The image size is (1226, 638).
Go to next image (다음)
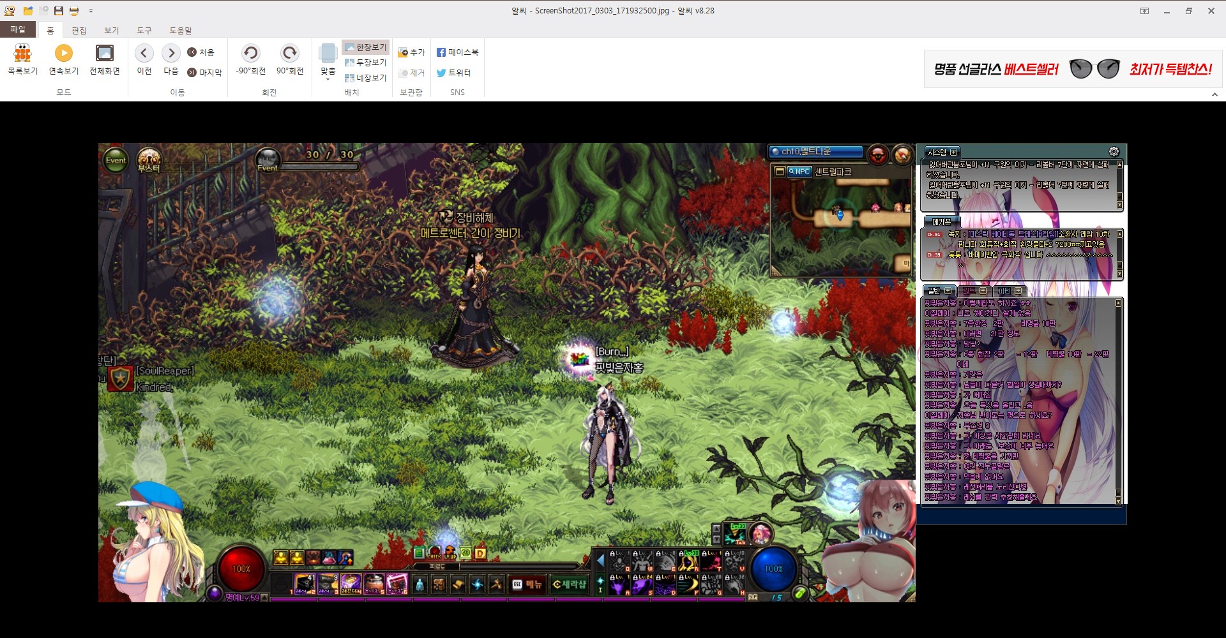click(171, 60)
